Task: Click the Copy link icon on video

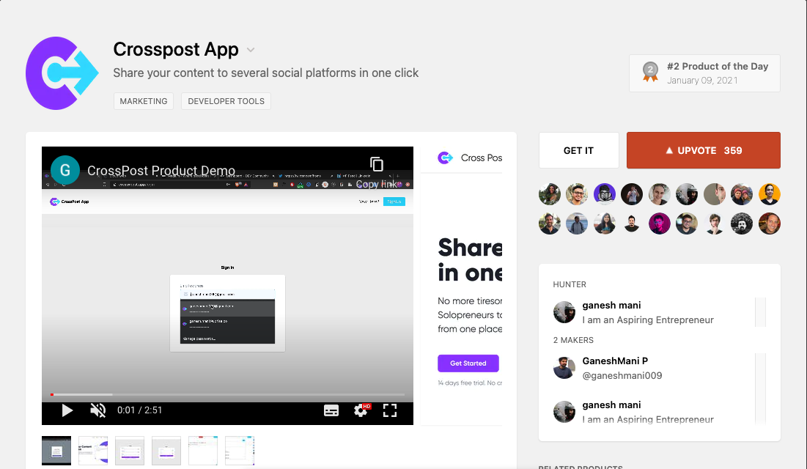Action: 377,164
